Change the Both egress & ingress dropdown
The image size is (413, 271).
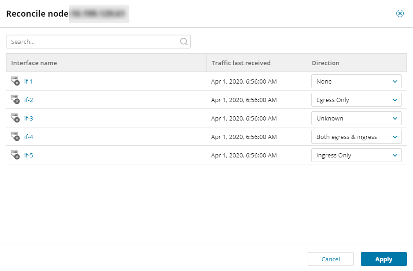pyautogui.click(x=356, y=137)
